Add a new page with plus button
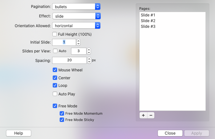Image resolution: width=215 pixels, height=139 pixels. 143,115
